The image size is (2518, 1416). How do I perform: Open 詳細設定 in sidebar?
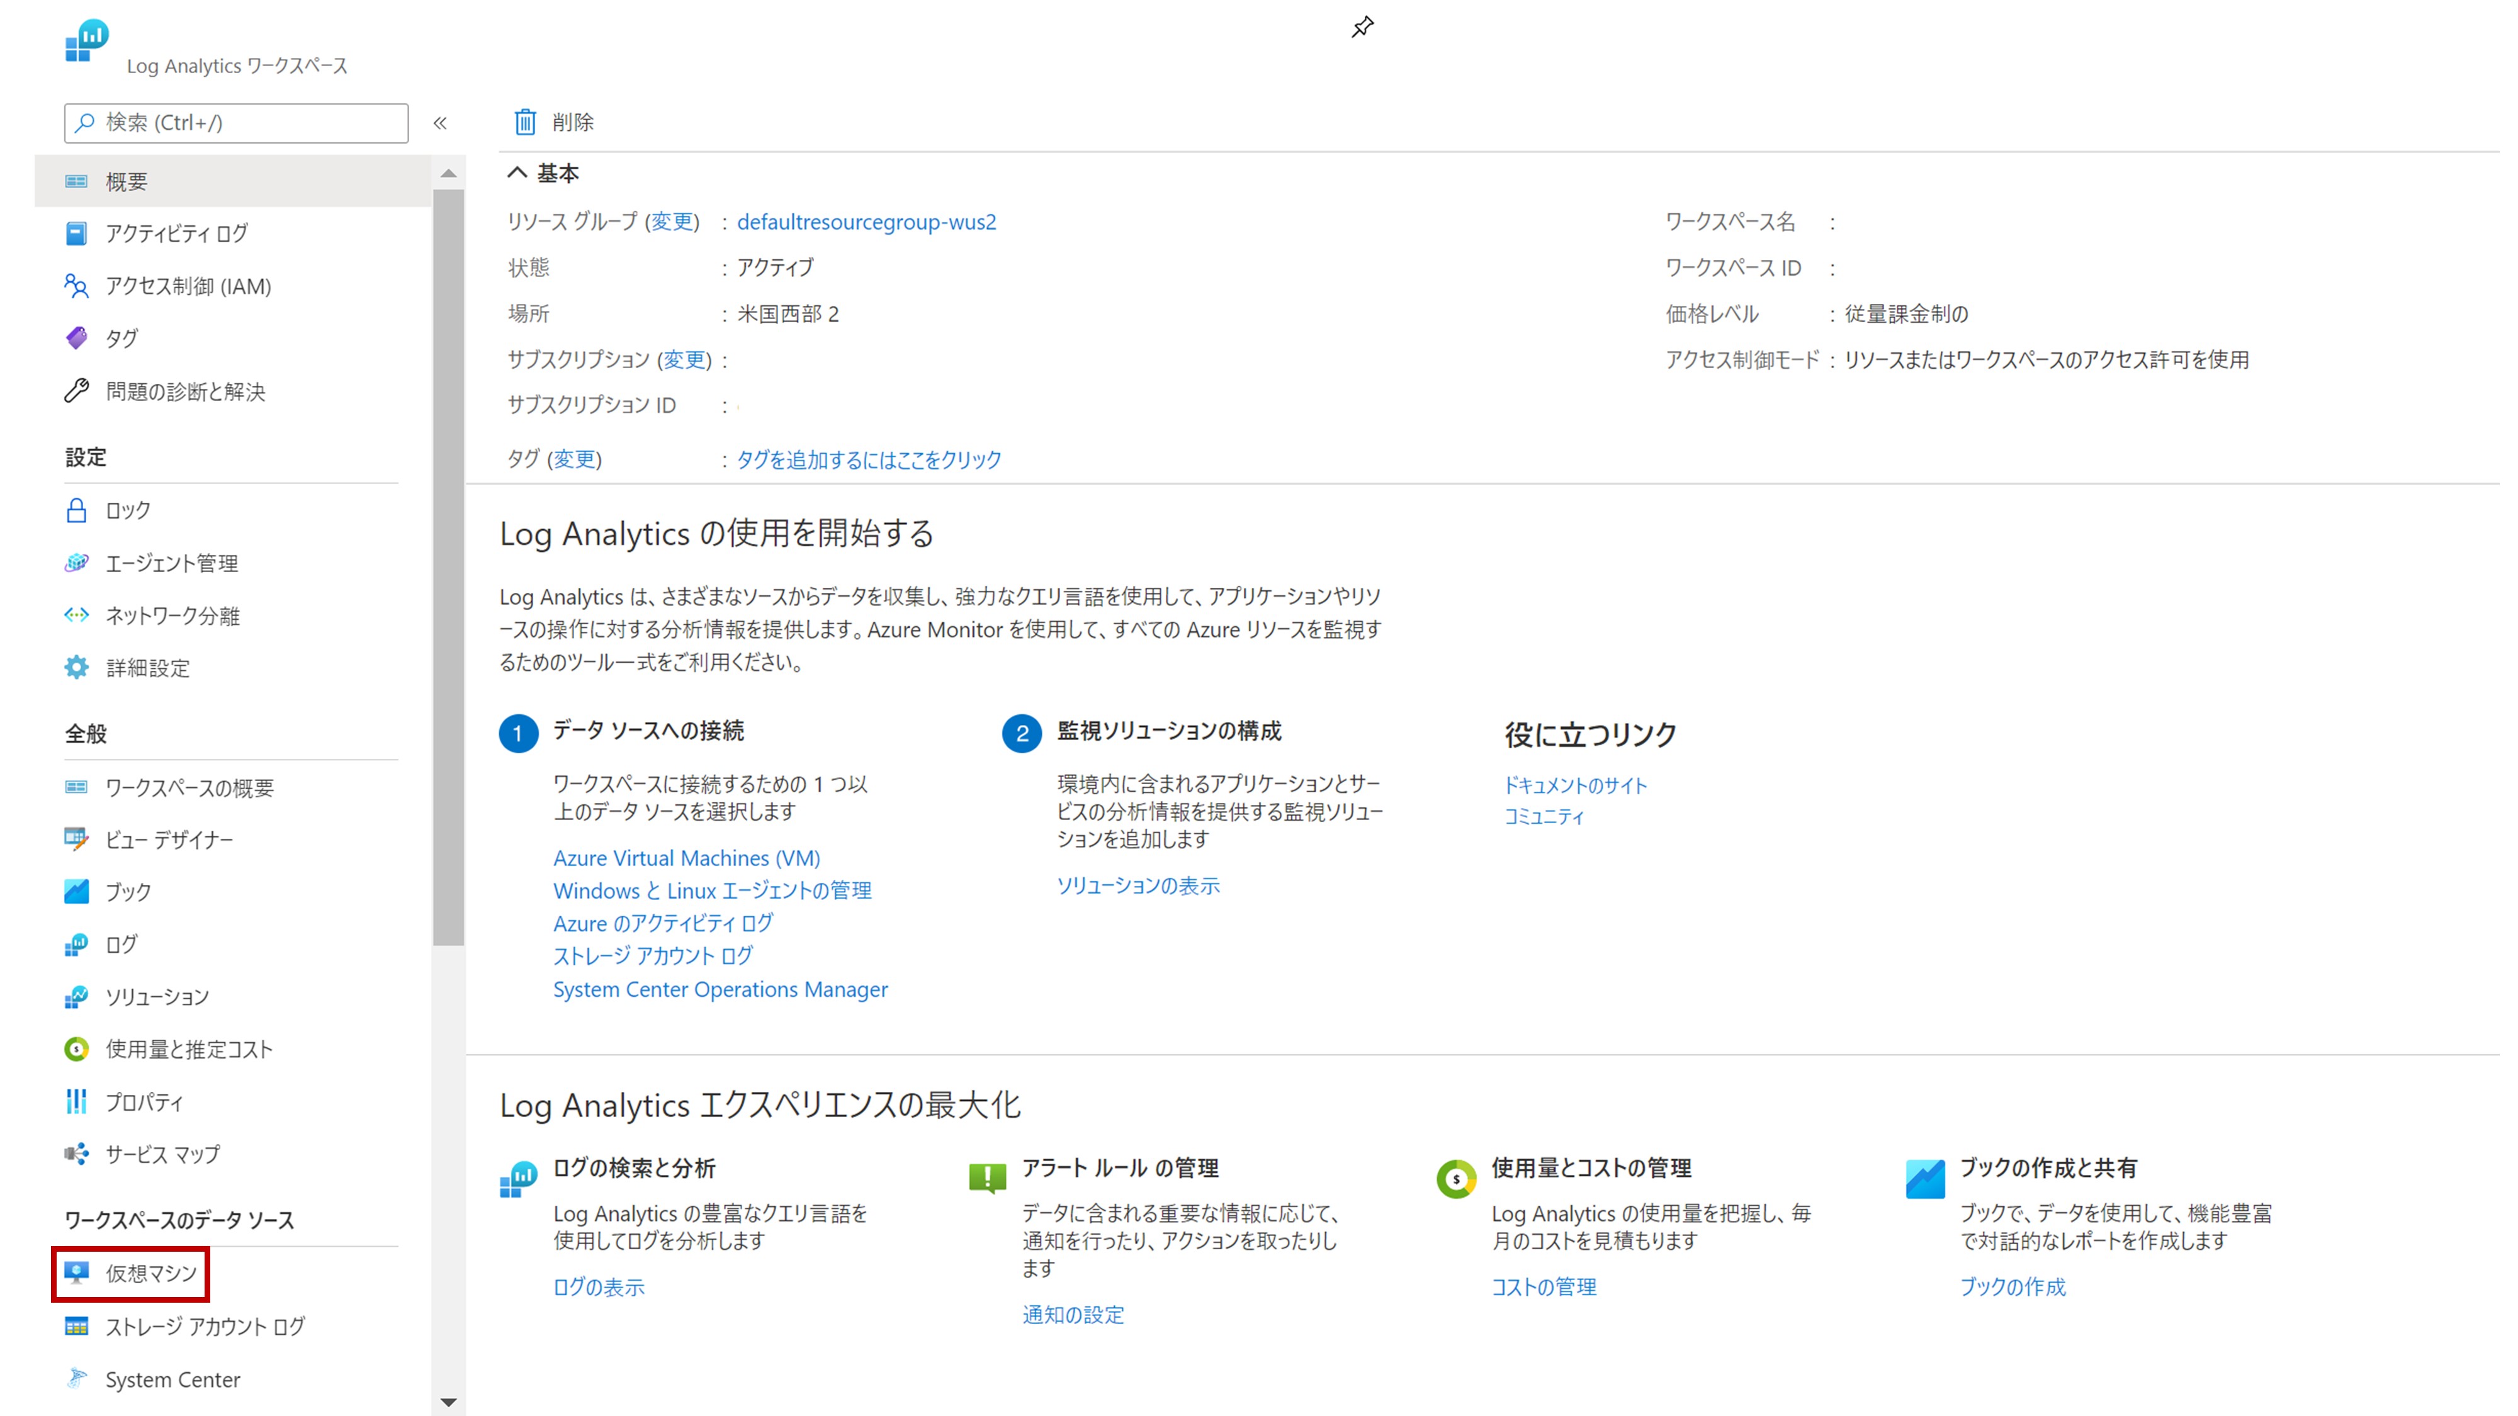(x=147, y=668)
